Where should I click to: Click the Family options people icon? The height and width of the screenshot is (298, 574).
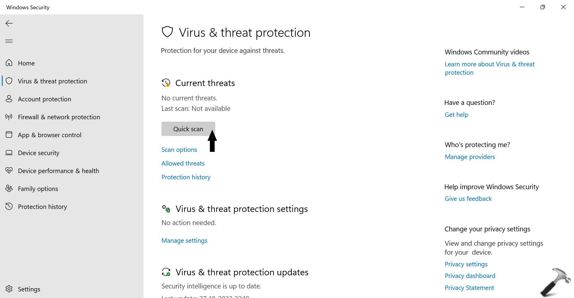(x=9, y=189)
